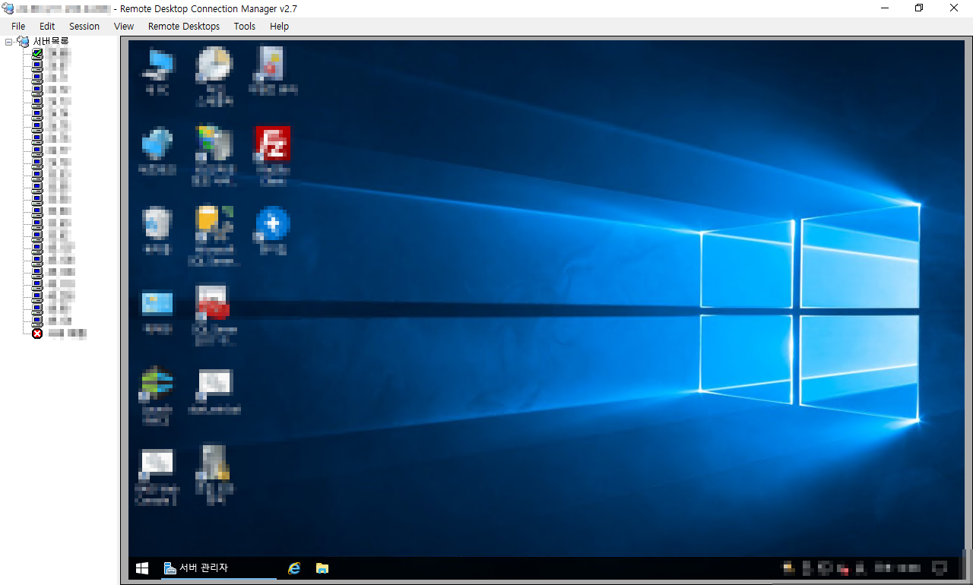Switch to 서버 관리자 taskbar window
Viewport: 973px width, 585px height.
tap(219, 568)
